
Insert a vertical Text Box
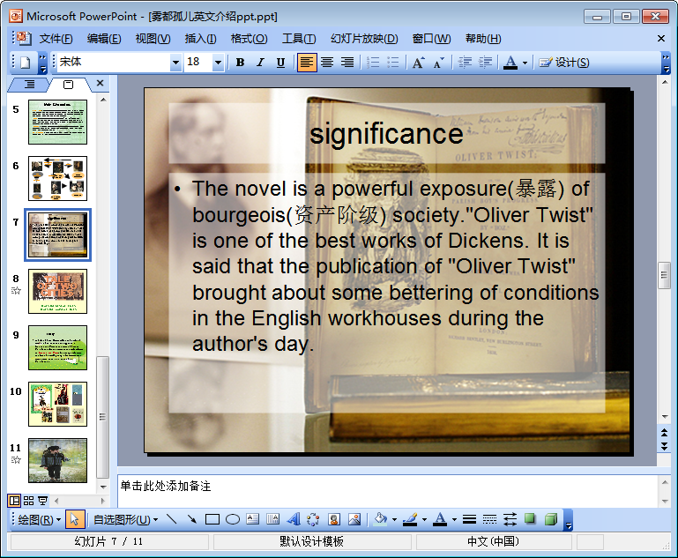272,519
